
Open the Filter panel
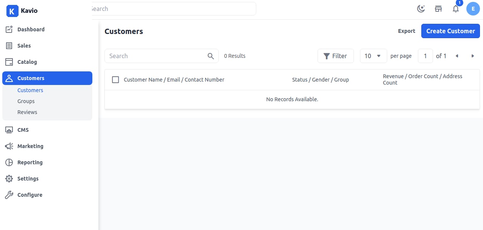tap(335, 56)
